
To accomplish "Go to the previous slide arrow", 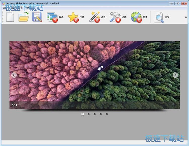I will pos(14,75).
